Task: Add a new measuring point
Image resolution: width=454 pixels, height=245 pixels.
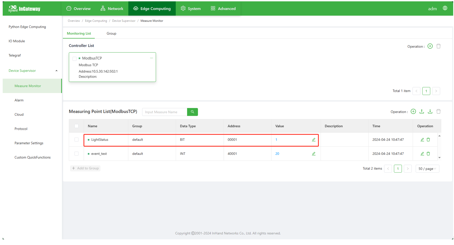Action: (x=413, y=111)
